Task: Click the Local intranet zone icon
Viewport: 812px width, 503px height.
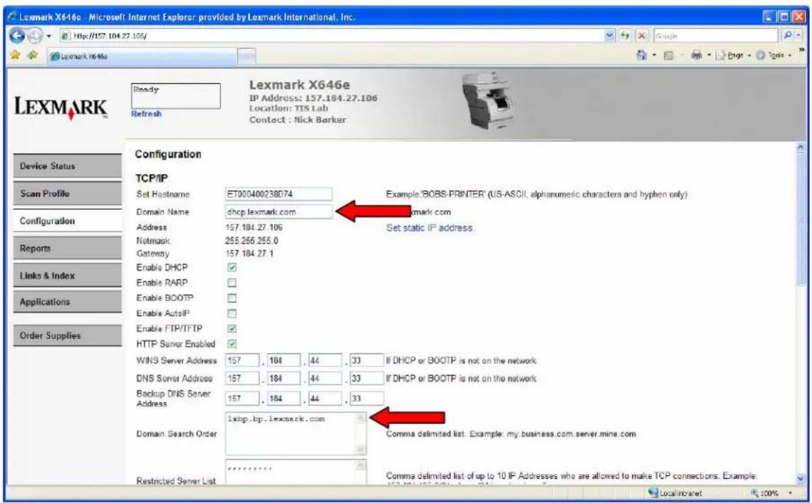Action: (653, 493)
